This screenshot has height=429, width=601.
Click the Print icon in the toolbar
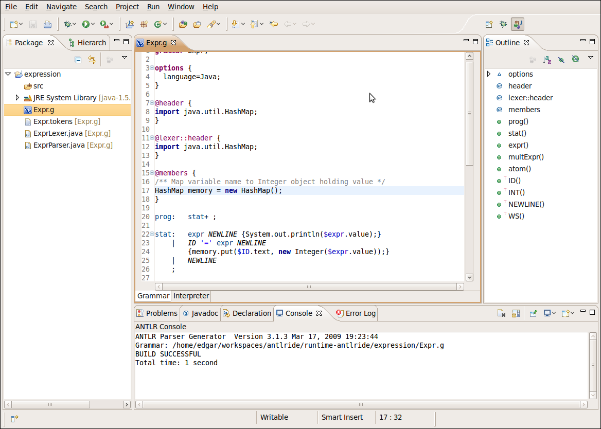tap(47, 24)
